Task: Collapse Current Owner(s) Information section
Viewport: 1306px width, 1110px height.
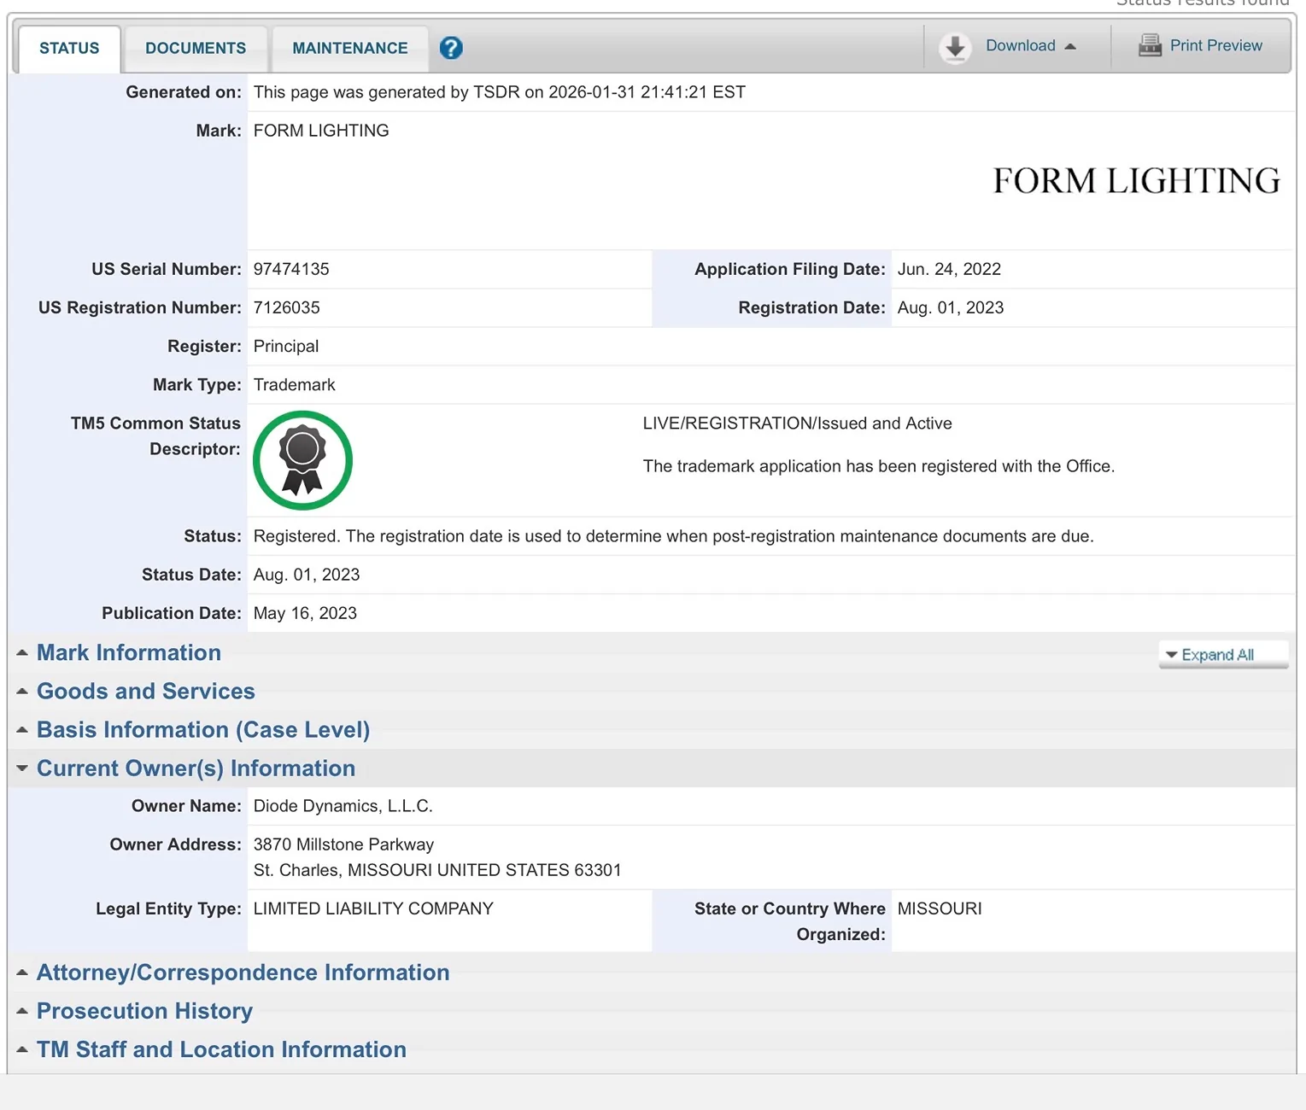Action: point(196,768)
